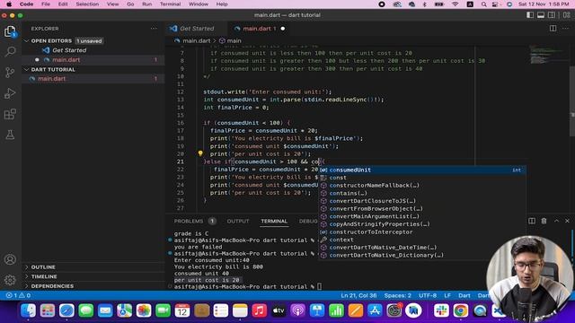Choose contains(…) autocomplete suggestion
The height and width of the screenshot is (323, 575).
tap(422, 193)
